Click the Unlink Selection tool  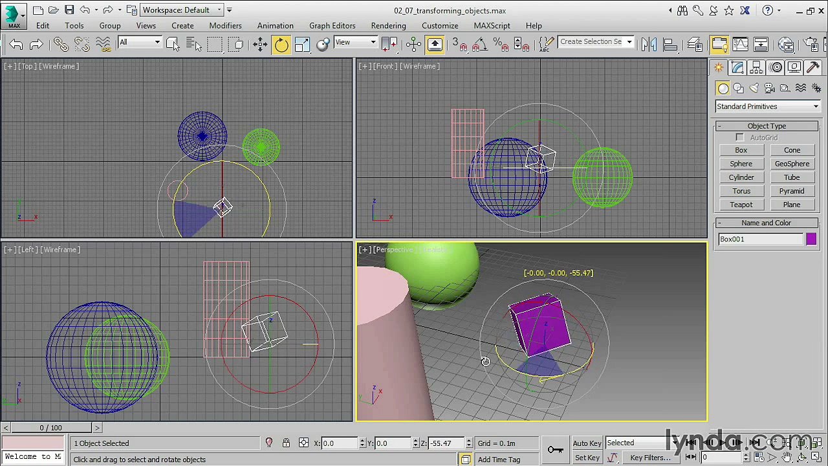82,44
